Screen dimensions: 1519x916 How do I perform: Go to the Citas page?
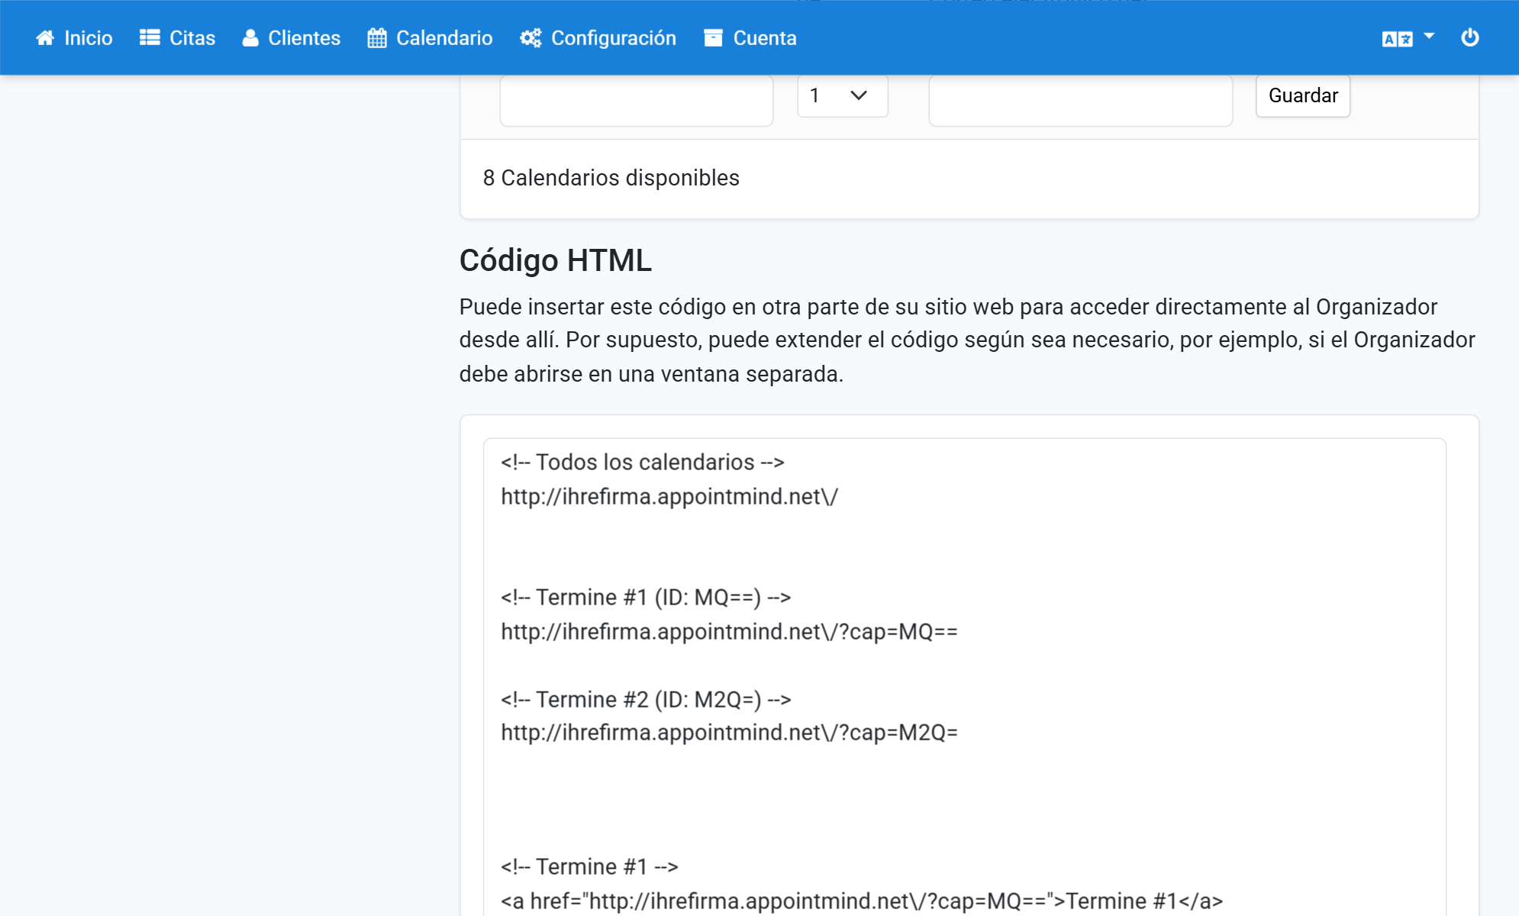[x=178, y=37]
